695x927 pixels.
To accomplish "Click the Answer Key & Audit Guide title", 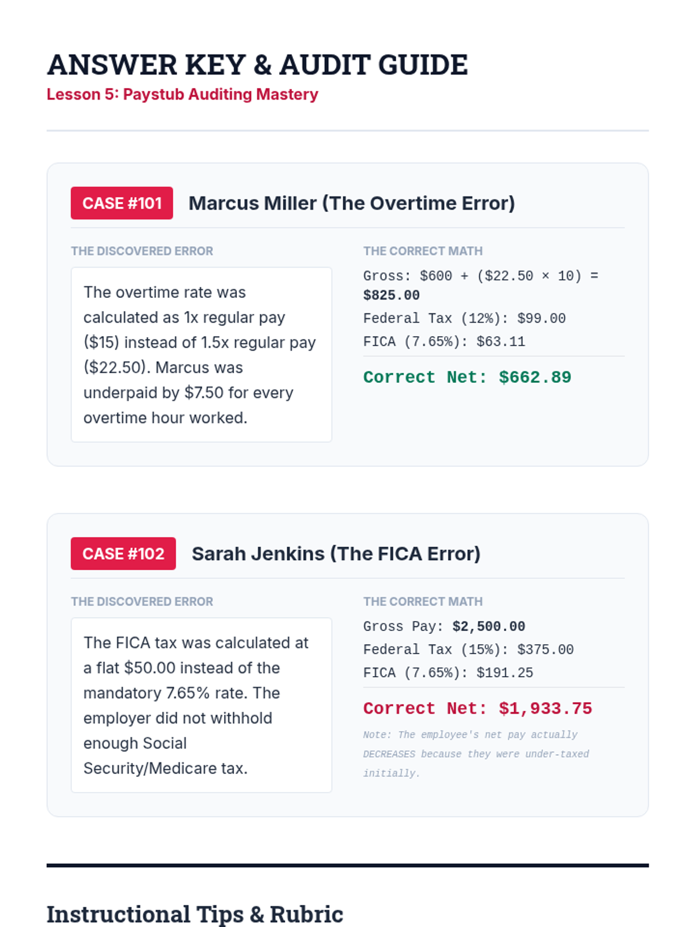I will pyautogui.click(x=257, y=65).
